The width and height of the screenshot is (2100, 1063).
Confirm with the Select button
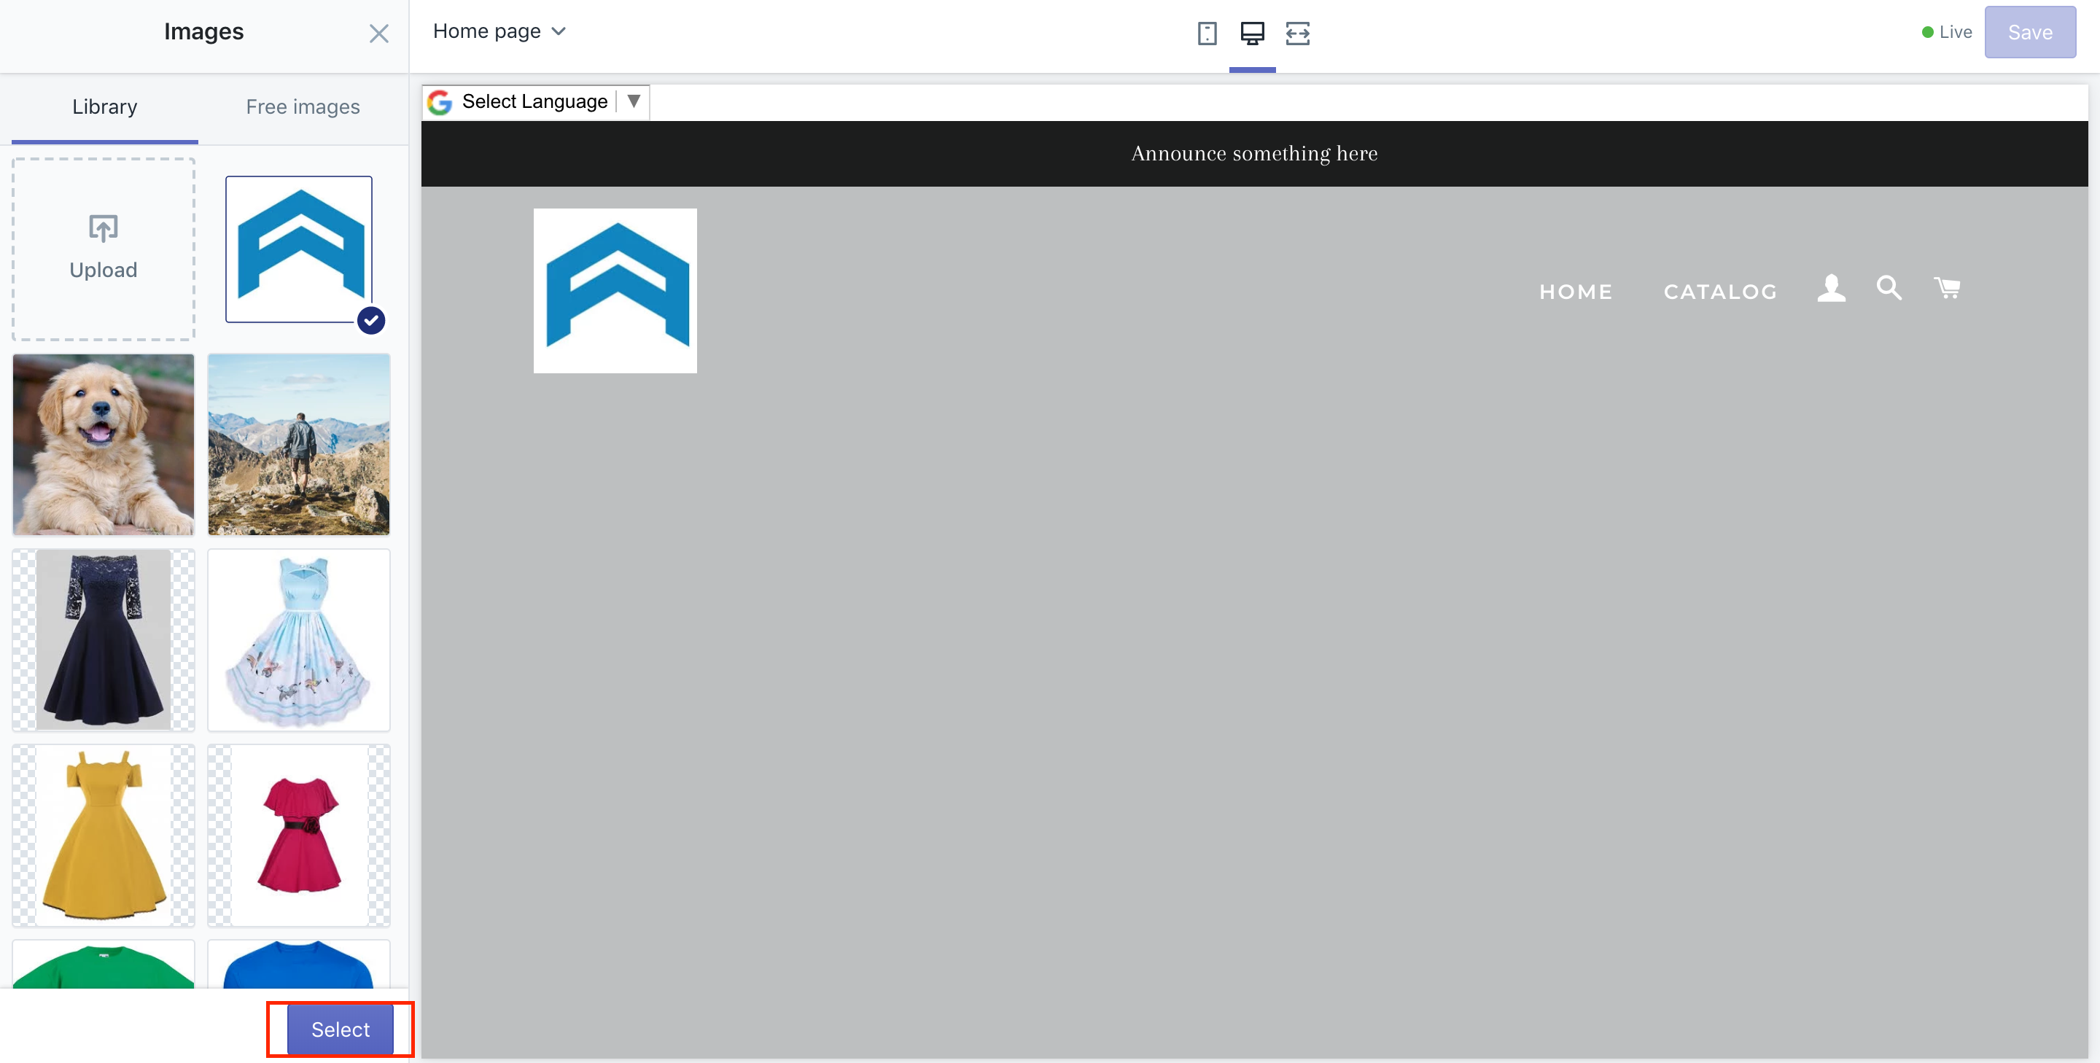(340, 1029)
